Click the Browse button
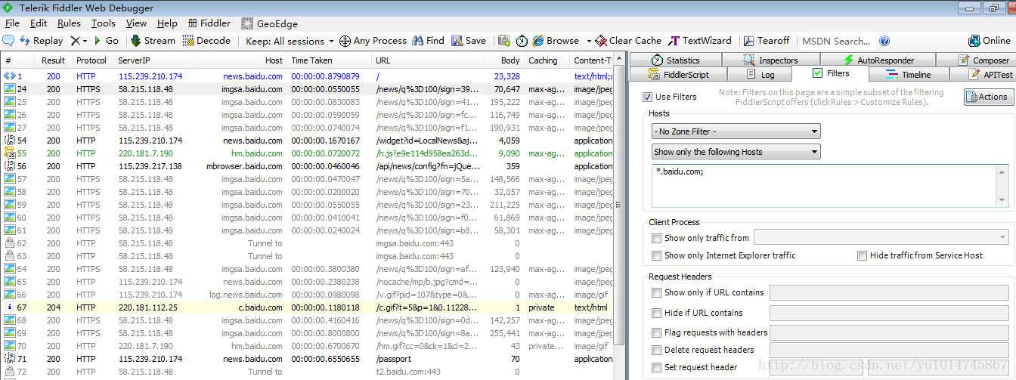The height and width of the screenshot is (380, 1016). point(556,41)
